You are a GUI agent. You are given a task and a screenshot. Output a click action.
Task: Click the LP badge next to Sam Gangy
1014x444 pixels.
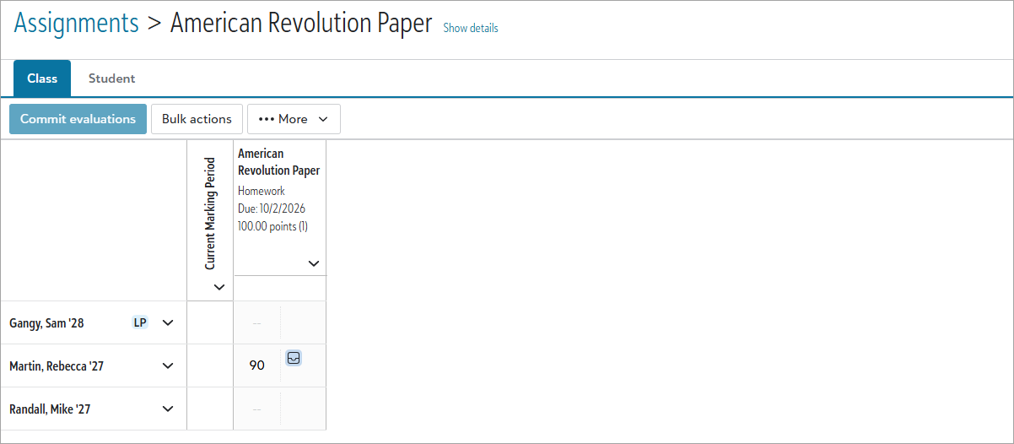(x=140, y=322)
